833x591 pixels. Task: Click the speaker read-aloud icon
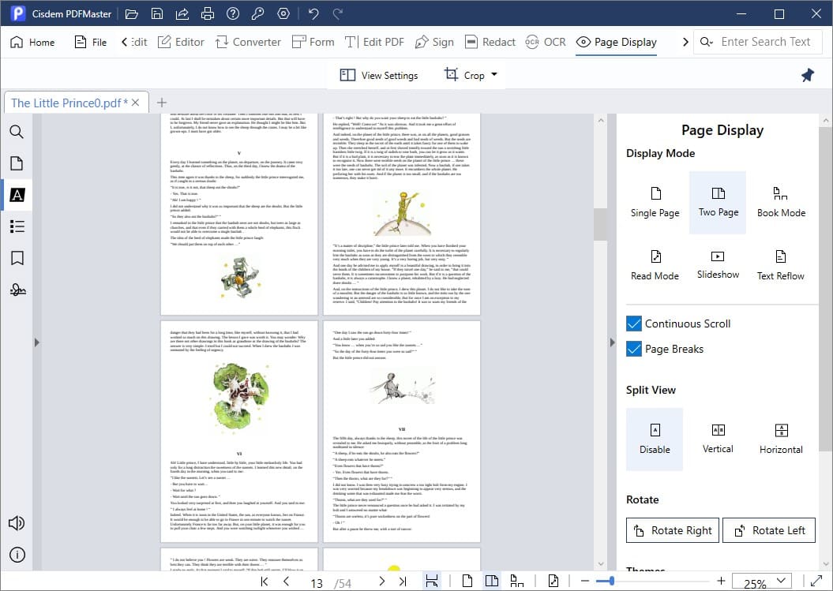[17, 523]
